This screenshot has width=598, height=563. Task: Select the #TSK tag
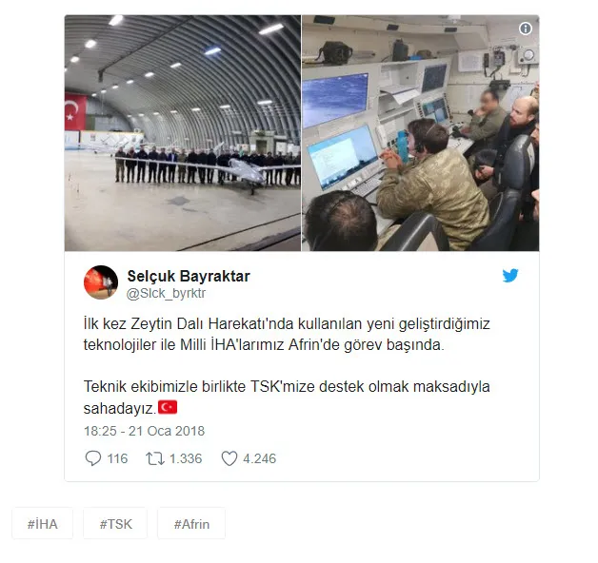pyautogui.click(x=115, y=524)
